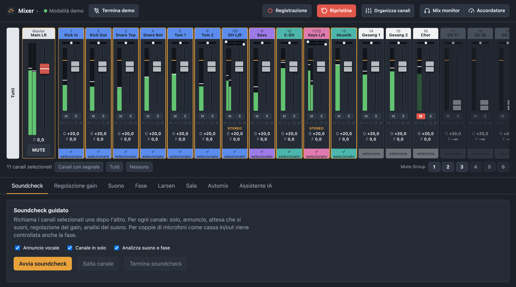Image resolution: width=516 pixels, height=287 pixels.
Task: Click the delay clock icon on E-Git channel
Action: [294, 123]
